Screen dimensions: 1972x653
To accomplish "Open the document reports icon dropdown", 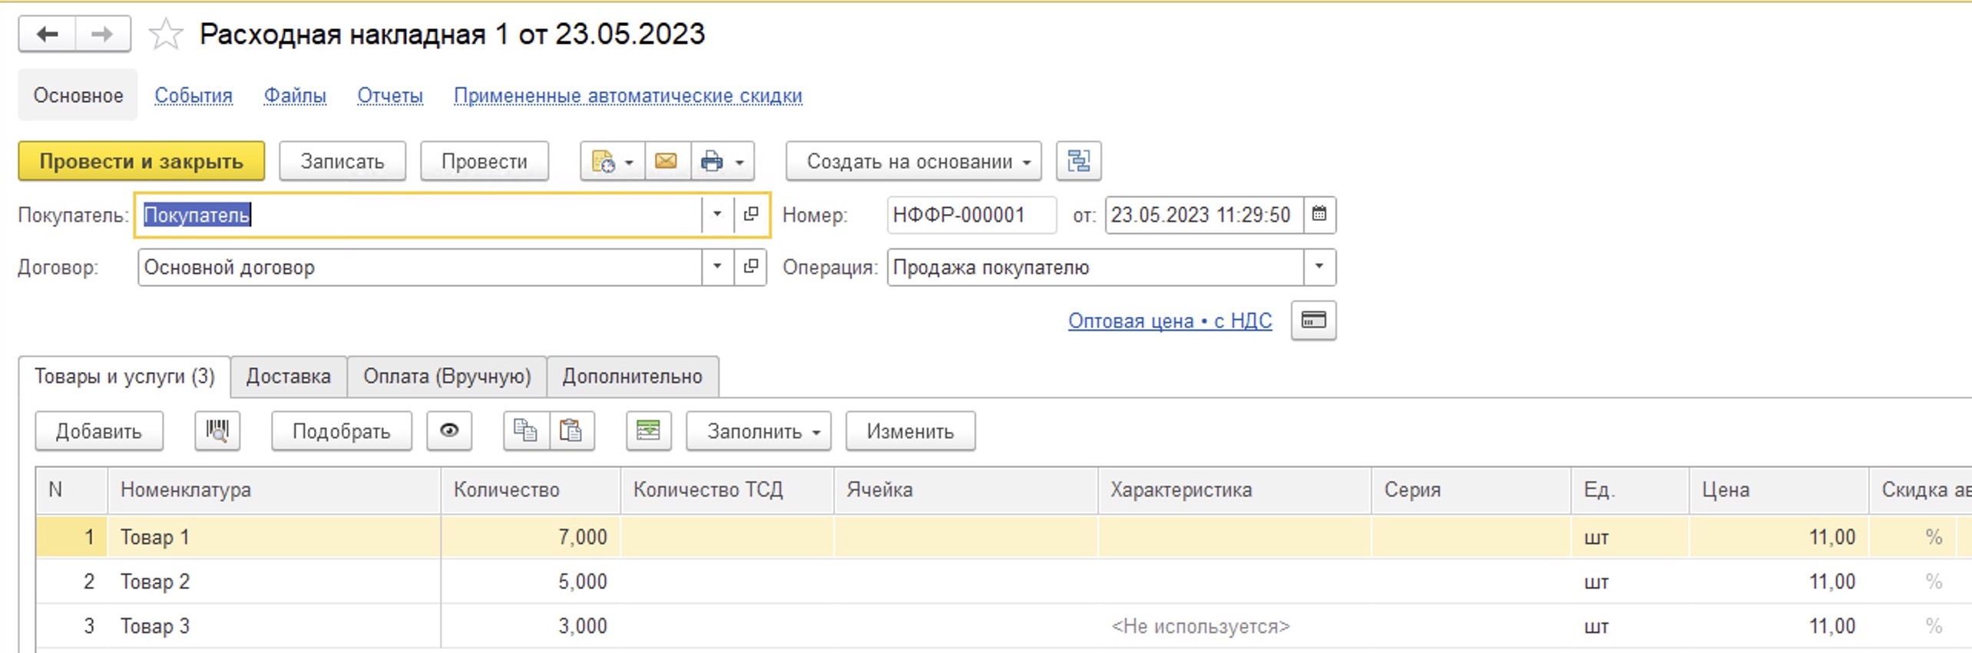I will coord(612,161).
